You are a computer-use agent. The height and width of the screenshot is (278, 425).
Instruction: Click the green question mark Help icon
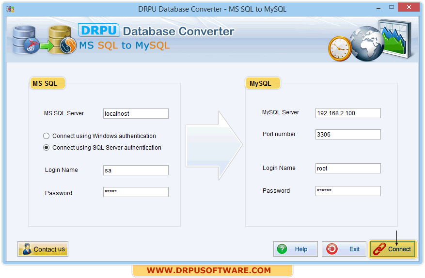click(282, 249)
